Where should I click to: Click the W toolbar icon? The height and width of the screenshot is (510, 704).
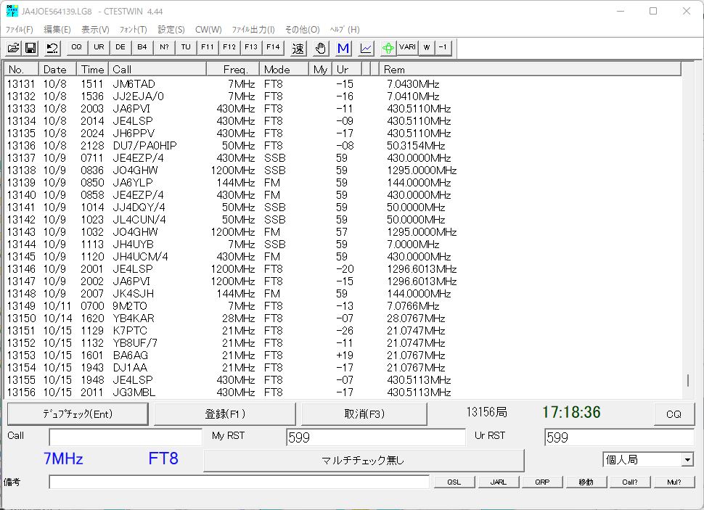coord(426,47)
